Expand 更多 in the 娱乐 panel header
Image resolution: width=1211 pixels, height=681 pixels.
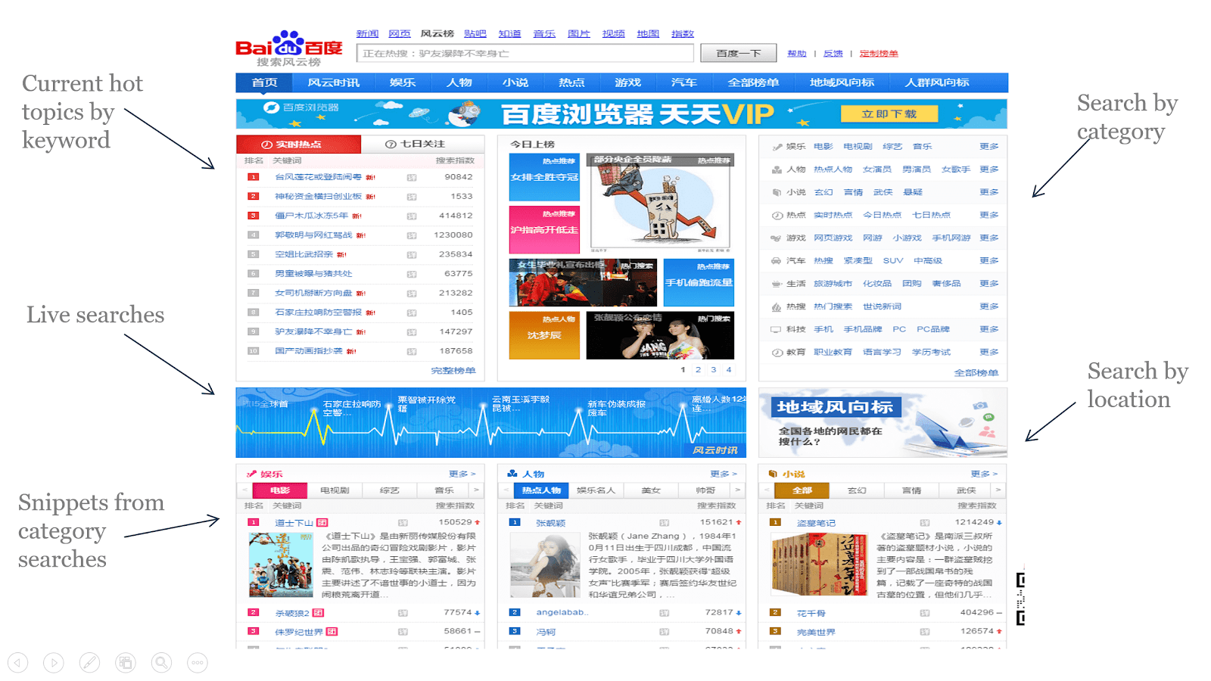click(x=462, y=474)
